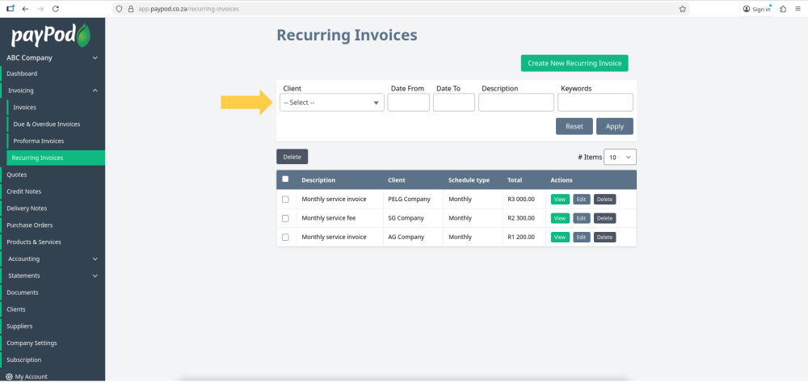Click the address bar shield icon
The image size is (808, 383).
click(120, 9)
